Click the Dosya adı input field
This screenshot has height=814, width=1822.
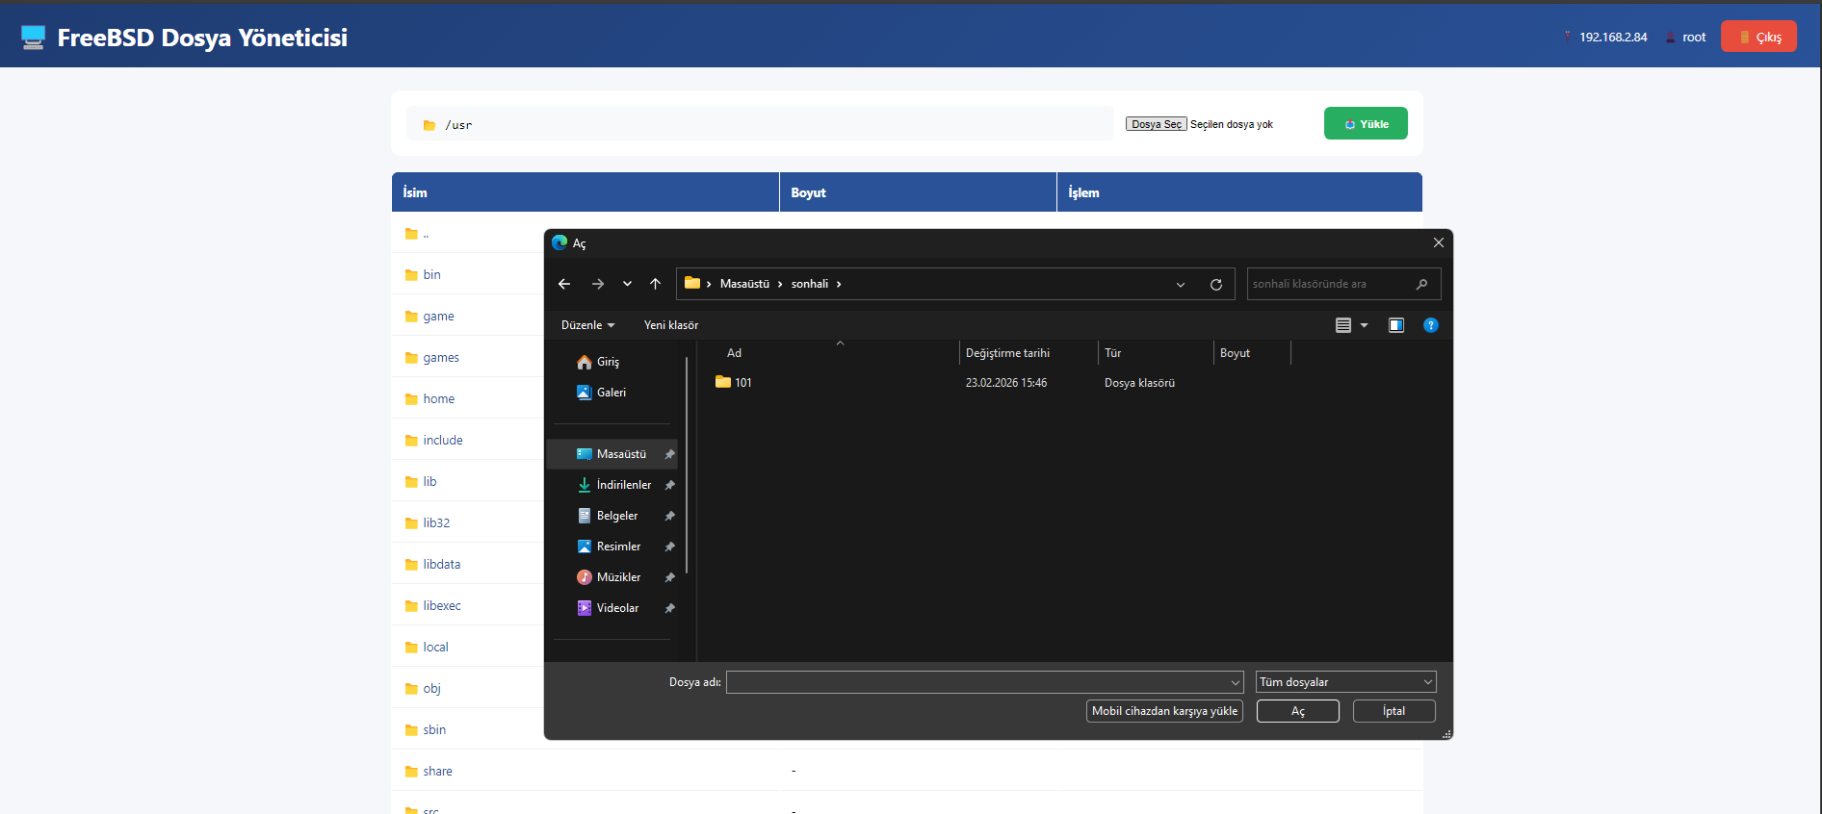[x=977, y=682]
